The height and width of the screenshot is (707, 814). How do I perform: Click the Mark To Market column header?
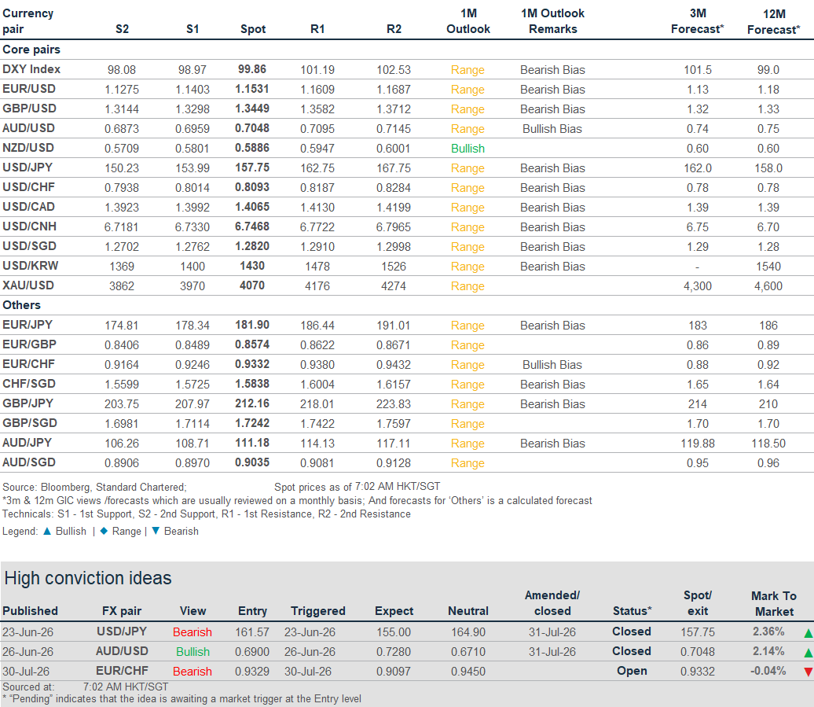pos(773,604)
